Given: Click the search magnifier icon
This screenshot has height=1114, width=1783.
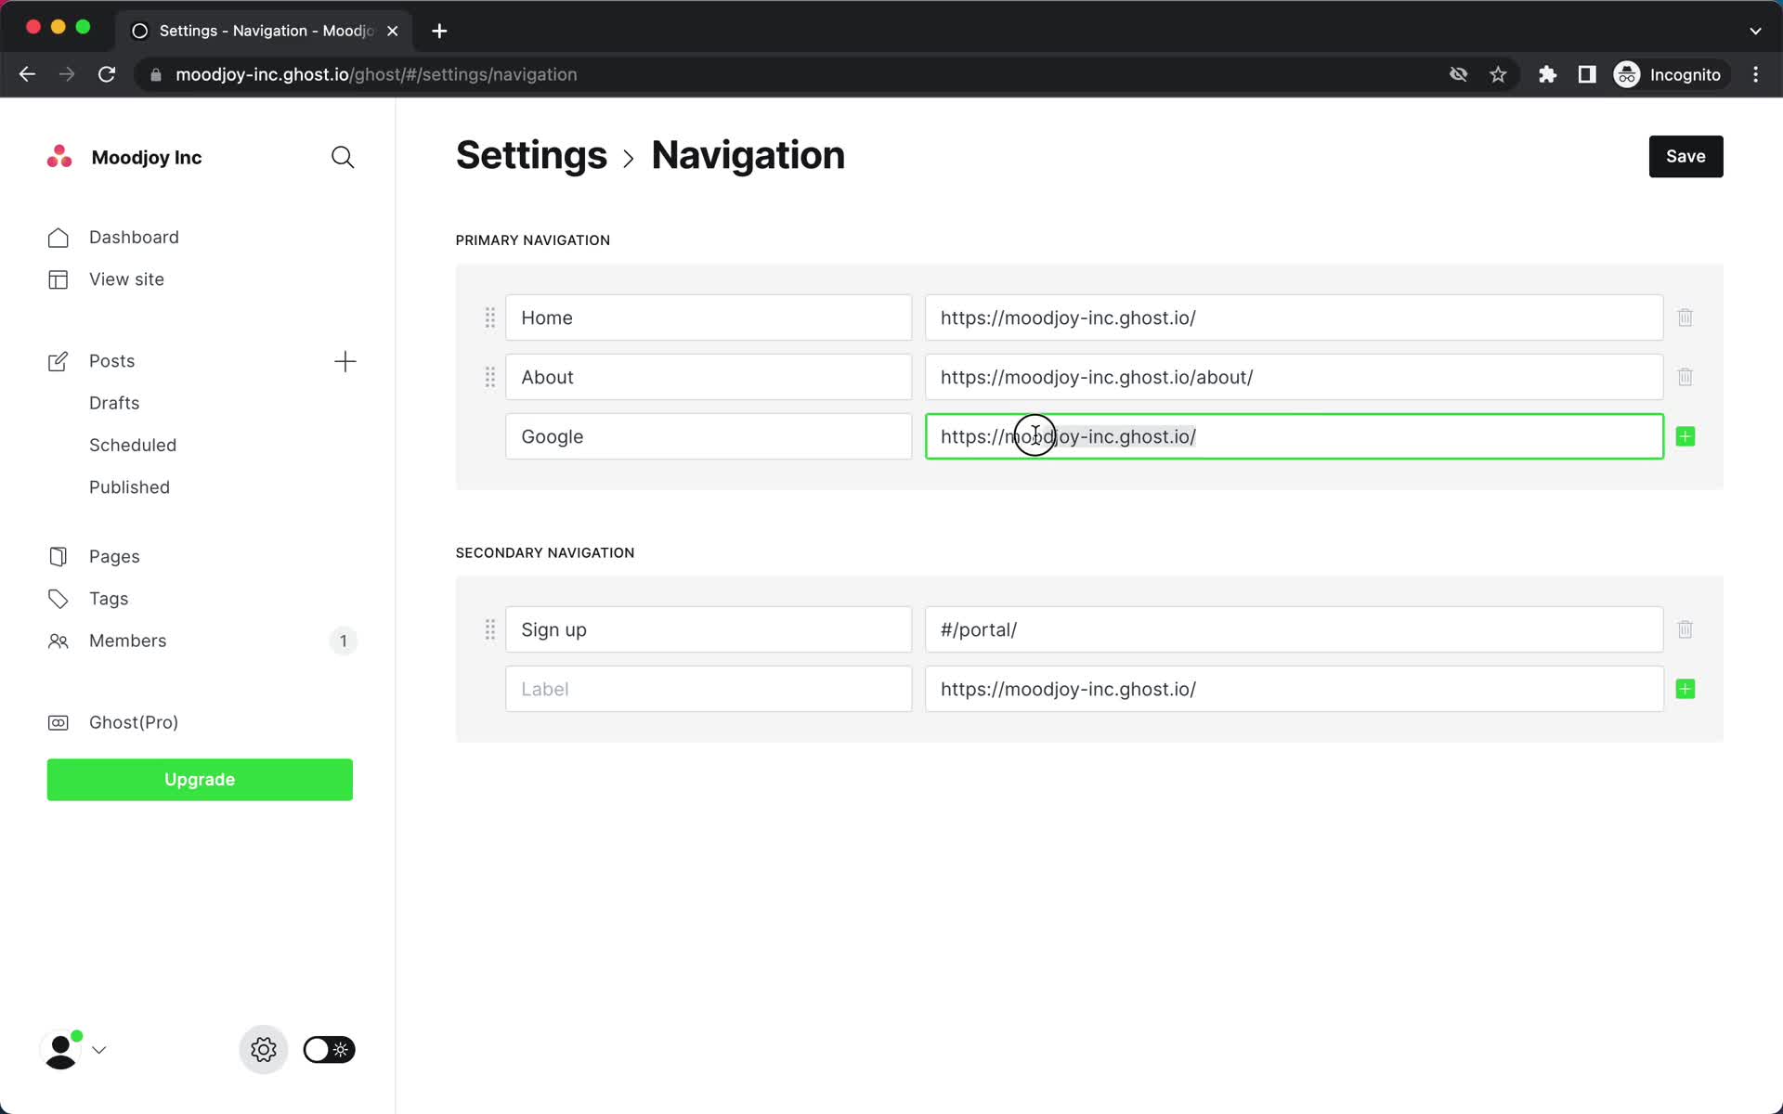Looking at the screenshot, I should 343,157.
